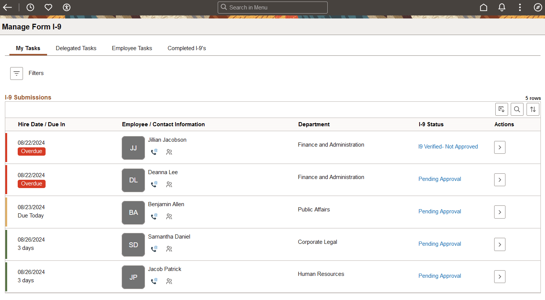Open Recent Places clock icon

click(x=30, y=7)
